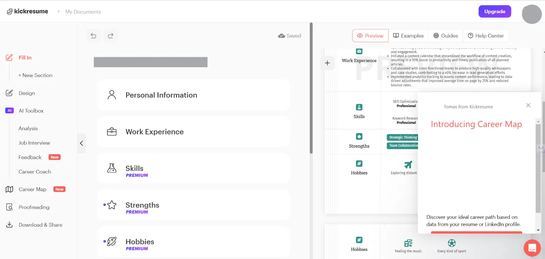Close the Career Map popup
The image size is (545, 259).
pyautogui.click(x=528, y=105)
